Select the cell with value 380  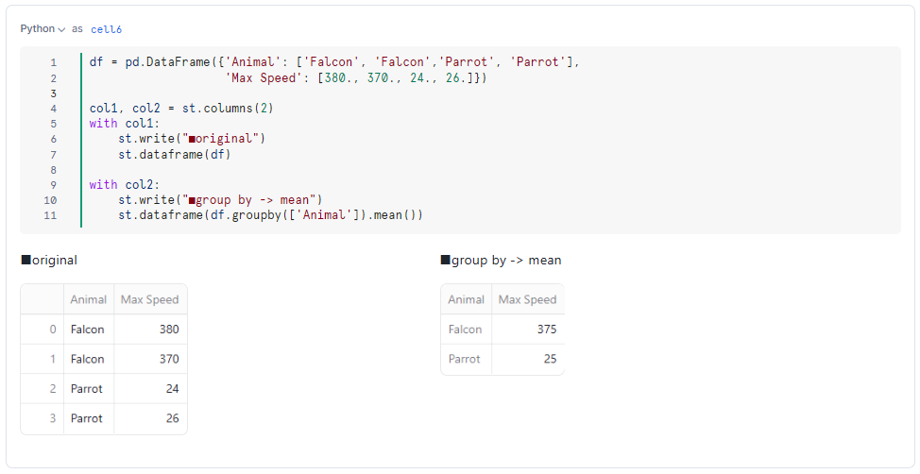click(150, 330)
